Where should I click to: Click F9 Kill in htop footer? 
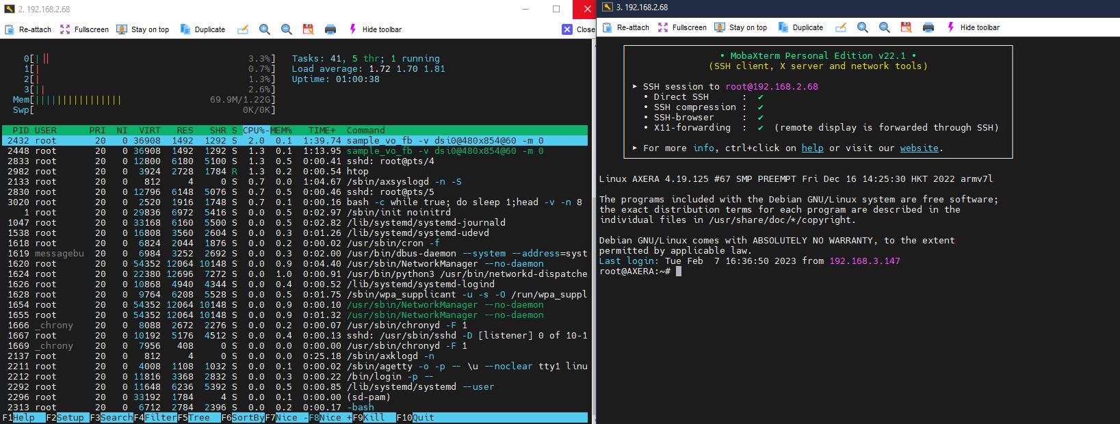tap(374, 417)
